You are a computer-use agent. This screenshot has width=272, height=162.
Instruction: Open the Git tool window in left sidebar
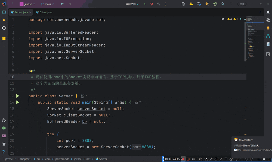4,152
